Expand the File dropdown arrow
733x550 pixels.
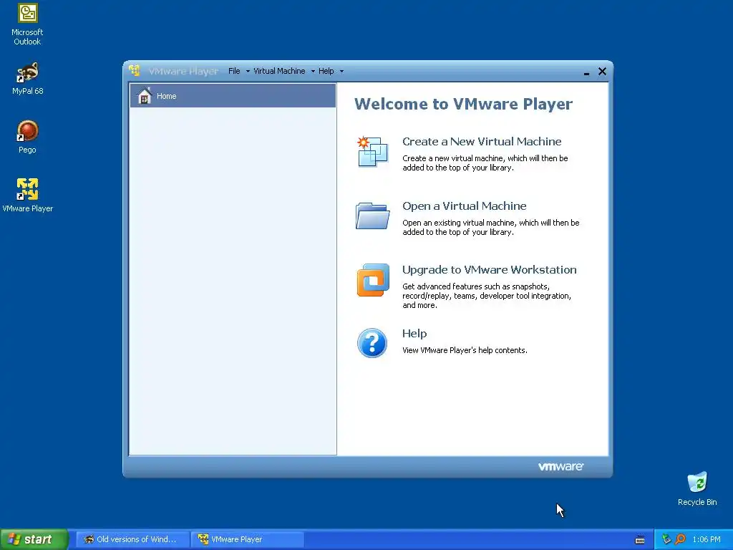(x=248, y=72)
